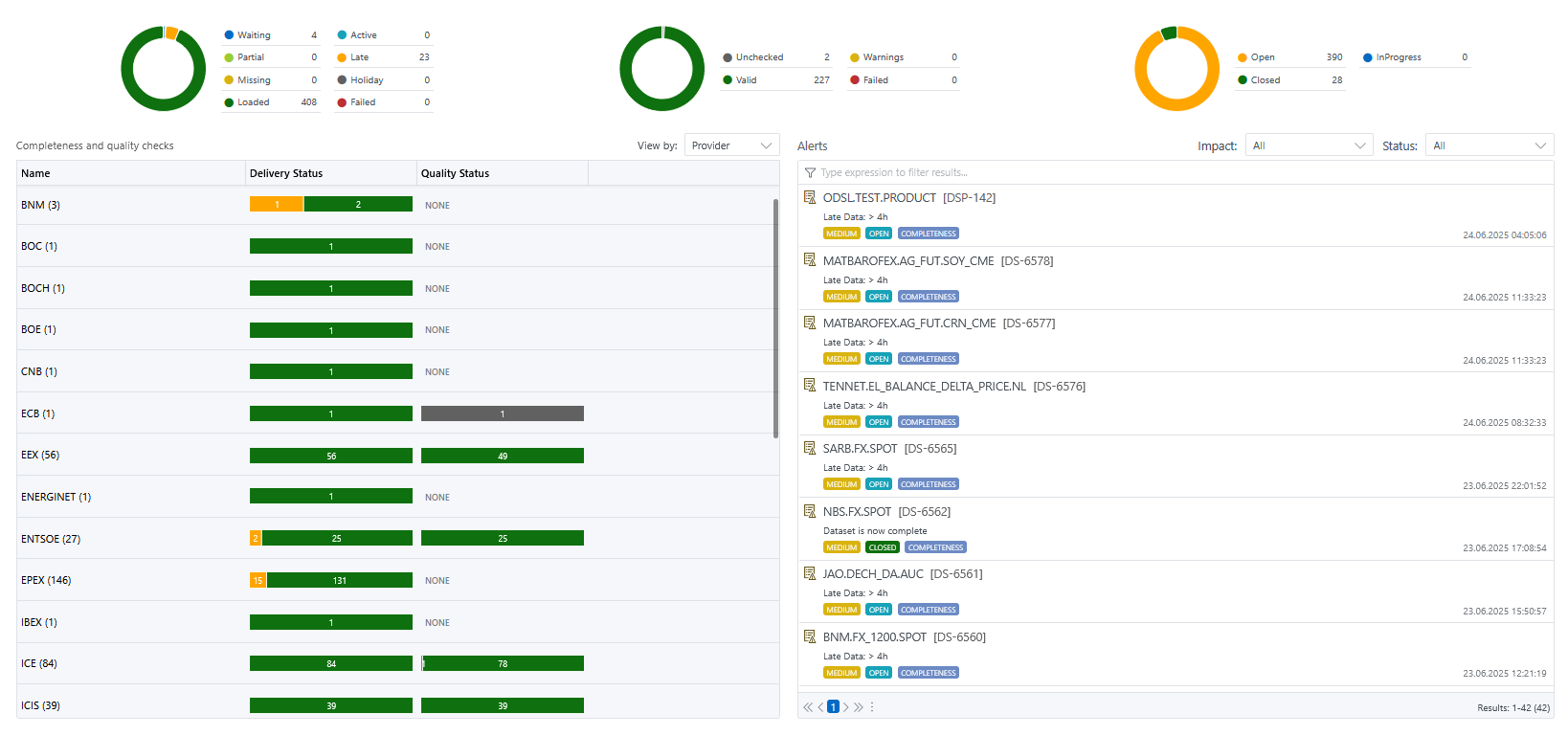The width and height of the screenshot is (1568, 736).
Task: Jump to the last alerts page
Action: click(x=859, y=707)
